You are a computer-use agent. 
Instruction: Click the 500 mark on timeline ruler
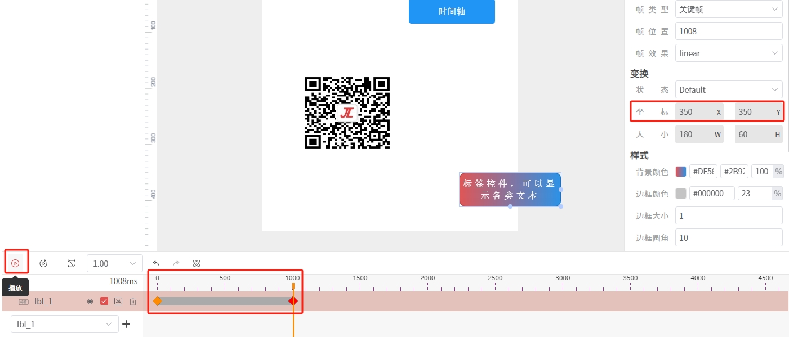[x=225, y=278]
